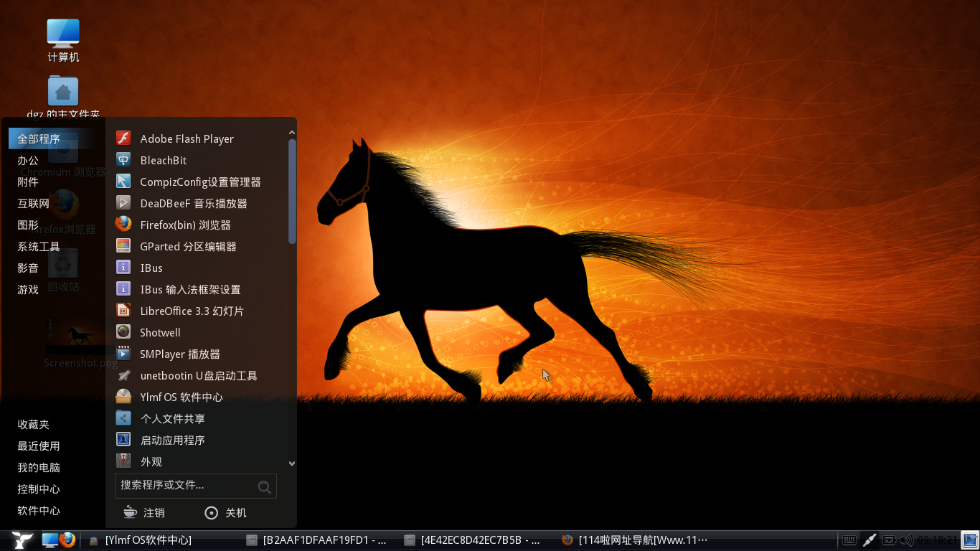Select the 图形 category
Screen dimensions: 980x551
click(28, 225)
